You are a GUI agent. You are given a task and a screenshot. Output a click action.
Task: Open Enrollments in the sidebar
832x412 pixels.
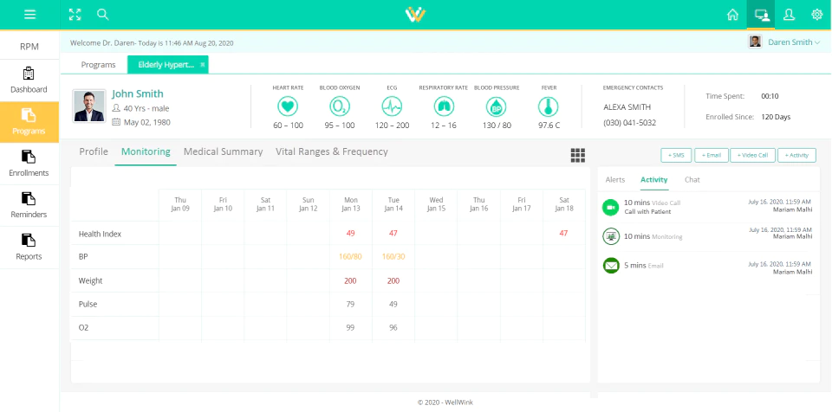[29, 164]
